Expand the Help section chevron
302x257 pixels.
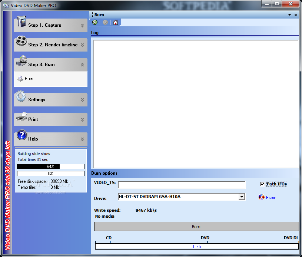click(82, 139)
